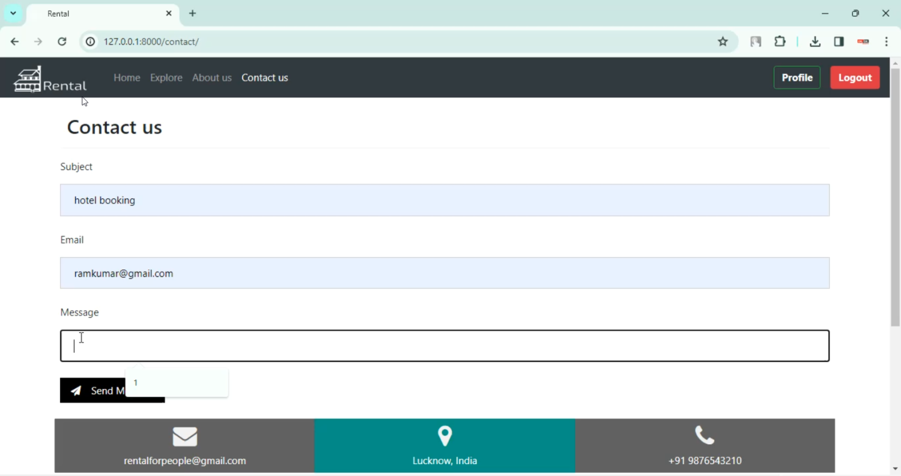The height and width of the screenshot is (476, 901).
Task: Click the envelope email icon
Action: click(184, 436)
